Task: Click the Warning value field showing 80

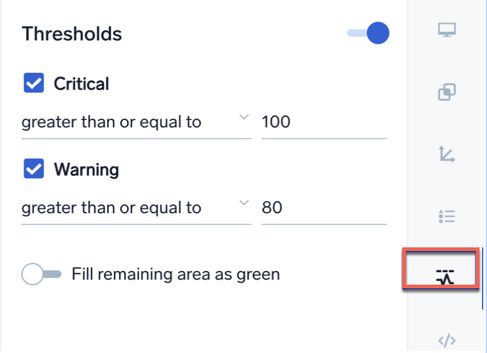Action: click(x=323, y=207)
